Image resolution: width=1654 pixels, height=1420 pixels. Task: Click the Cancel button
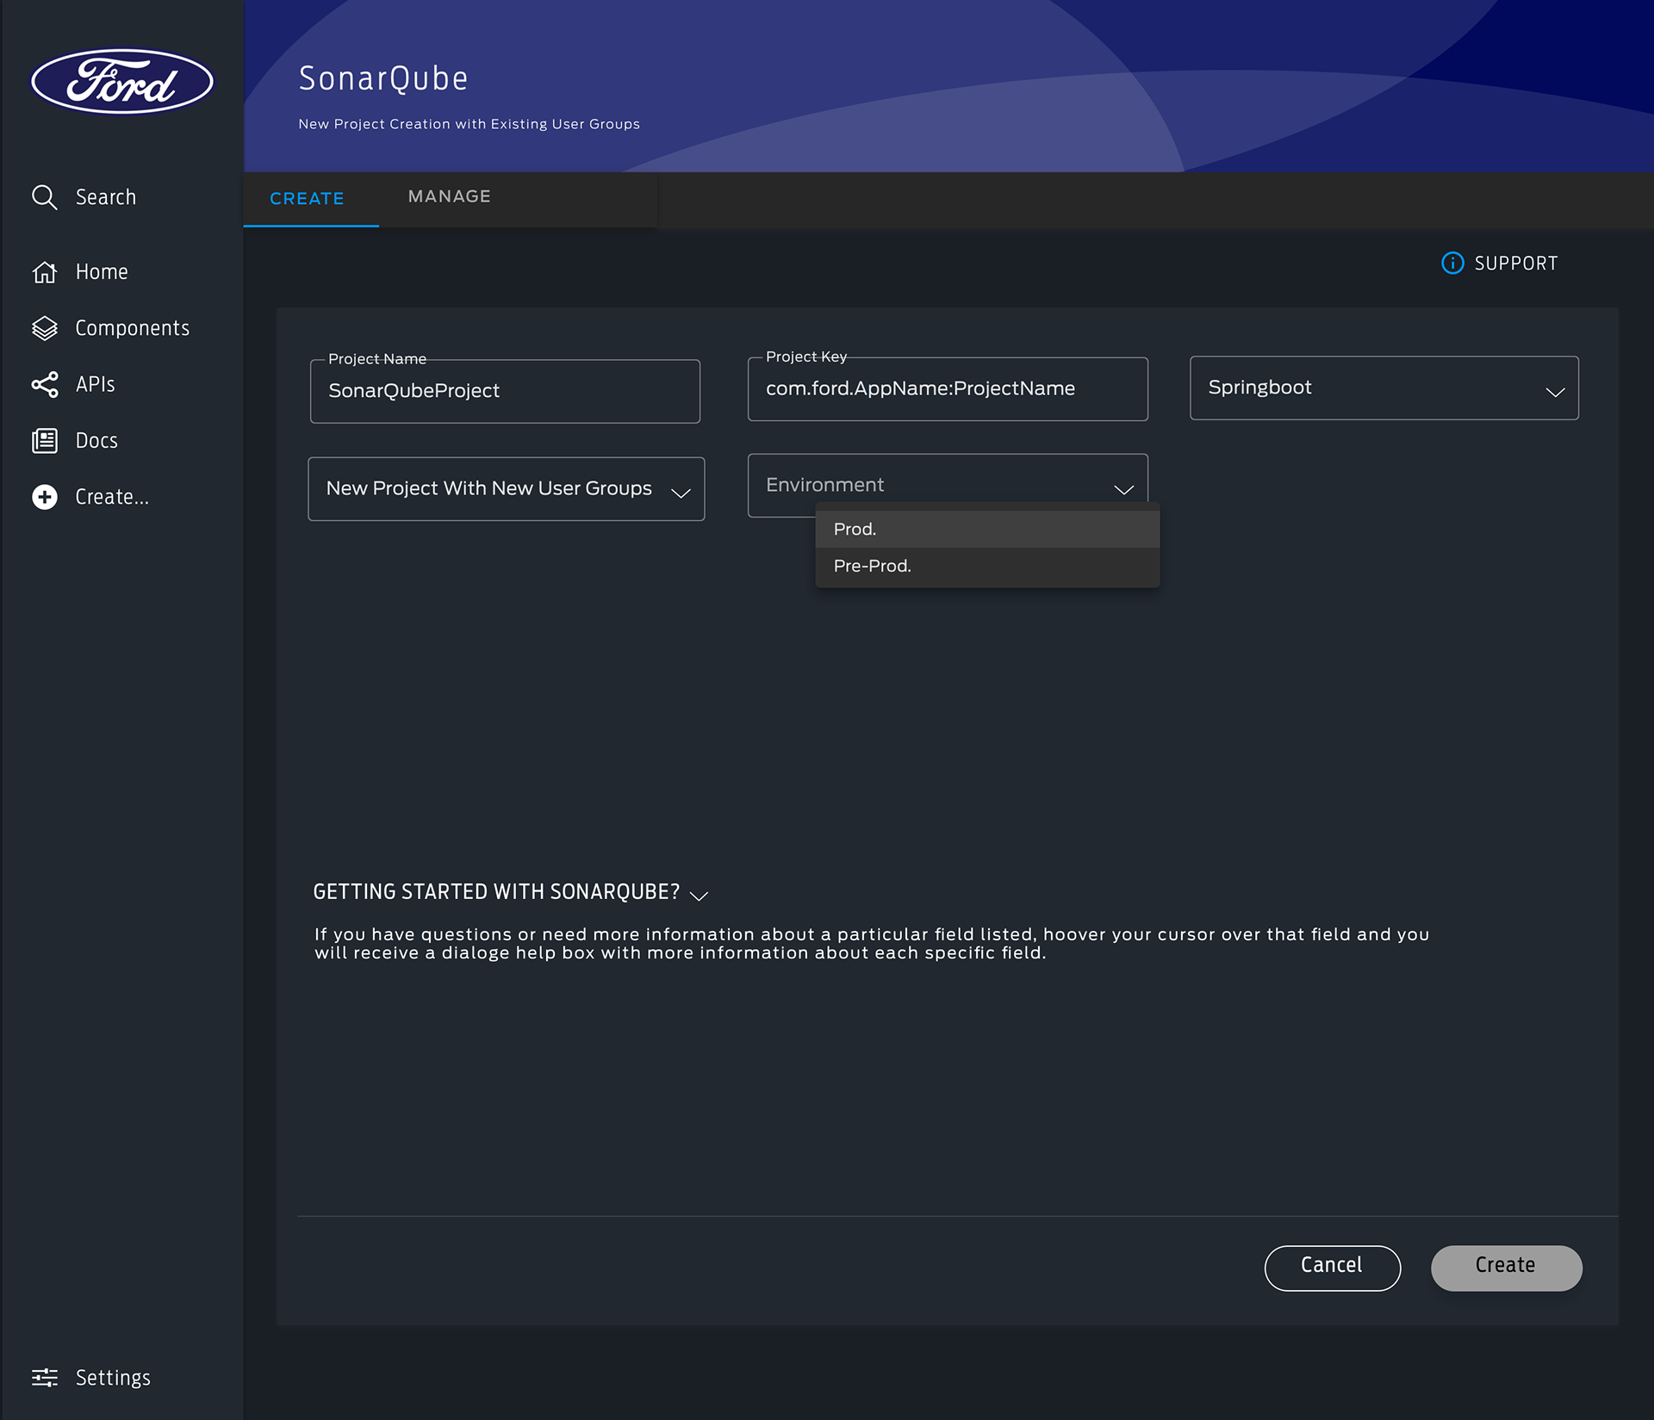pos(1332,1268)
